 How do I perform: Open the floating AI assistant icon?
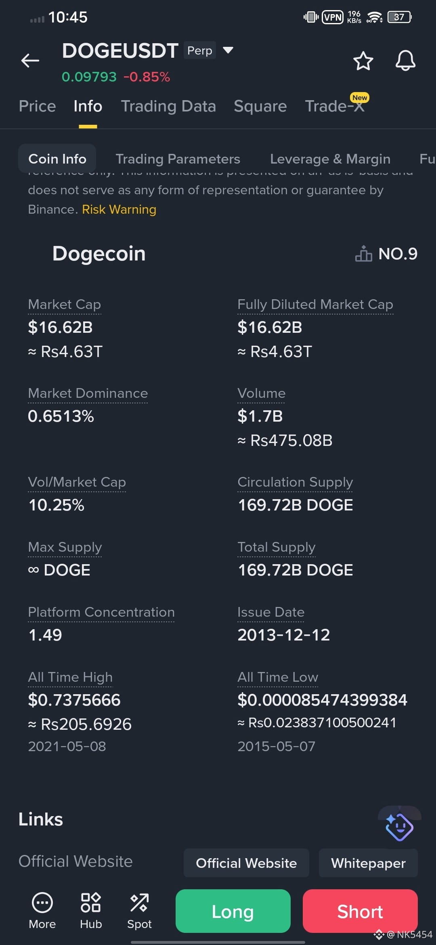coord(399,827)
